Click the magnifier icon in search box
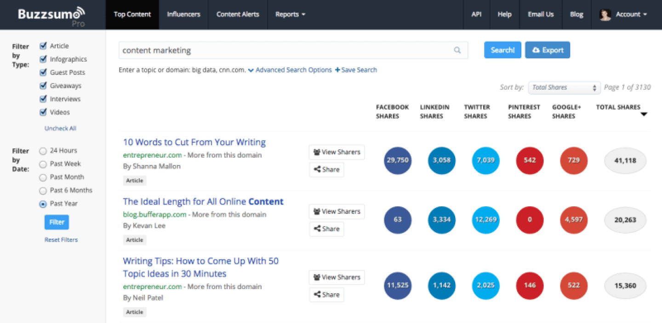 (457, 51)
